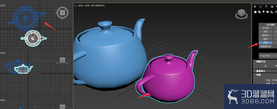277x109 pixels.
Task: Select the Helpers category triangle icon
Action: point(272,12)
